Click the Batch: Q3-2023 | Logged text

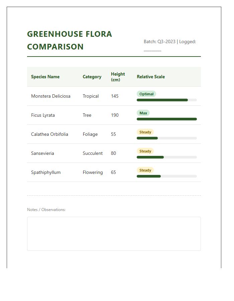click(x=170, y=41)
